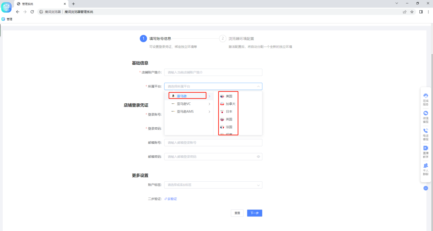Click the browser address bar URL field
The width and height of the screenshot is (433, 231).
point(219,12)
